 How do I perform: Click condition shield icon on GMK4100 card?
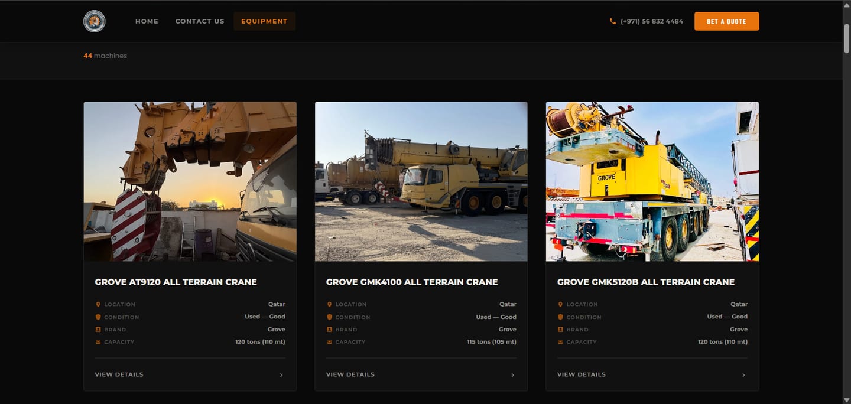pos(329,317)
